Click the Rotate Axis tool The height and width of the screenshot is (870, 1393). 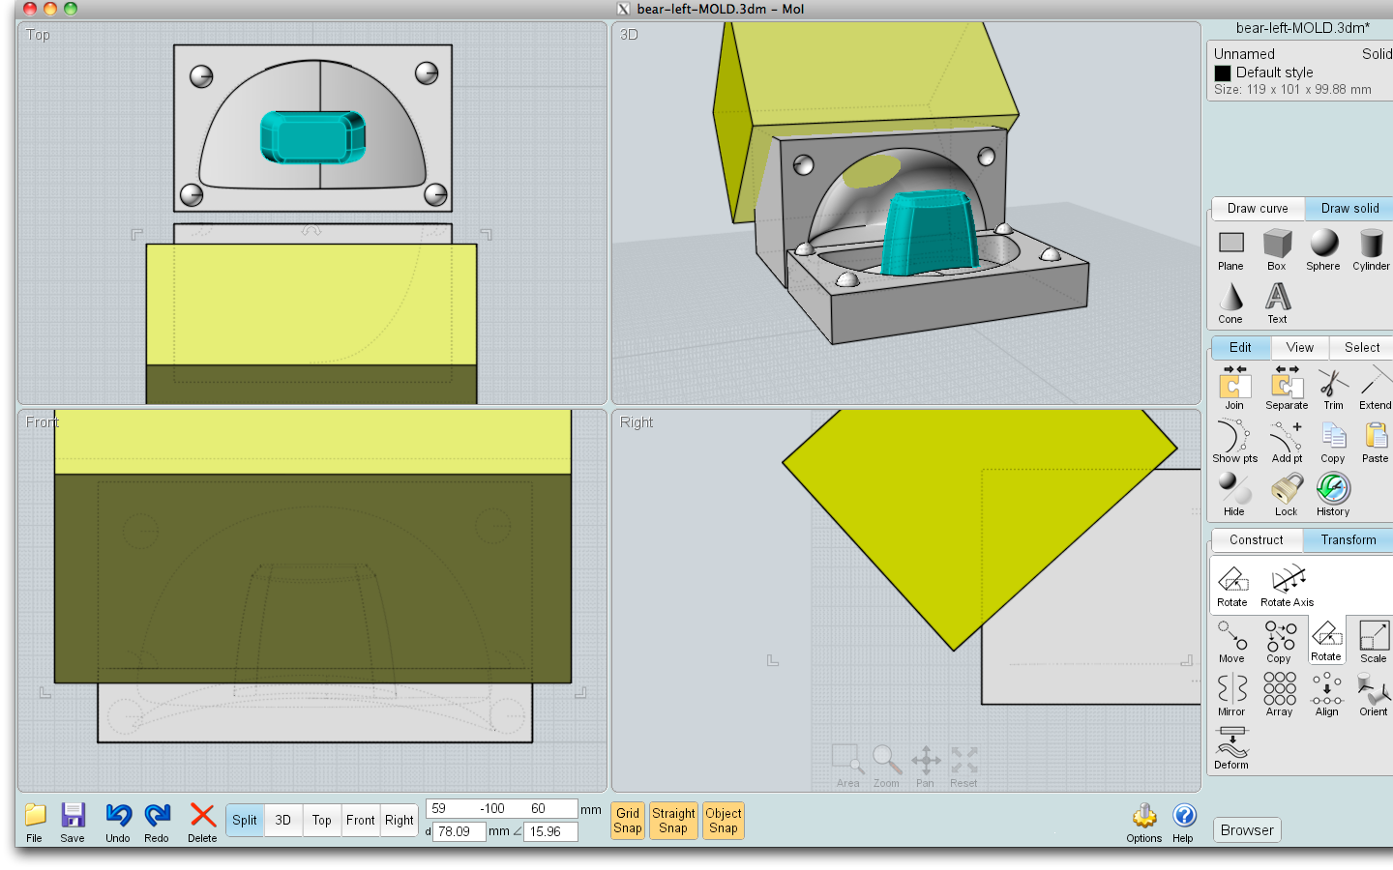pos(1288,586)
